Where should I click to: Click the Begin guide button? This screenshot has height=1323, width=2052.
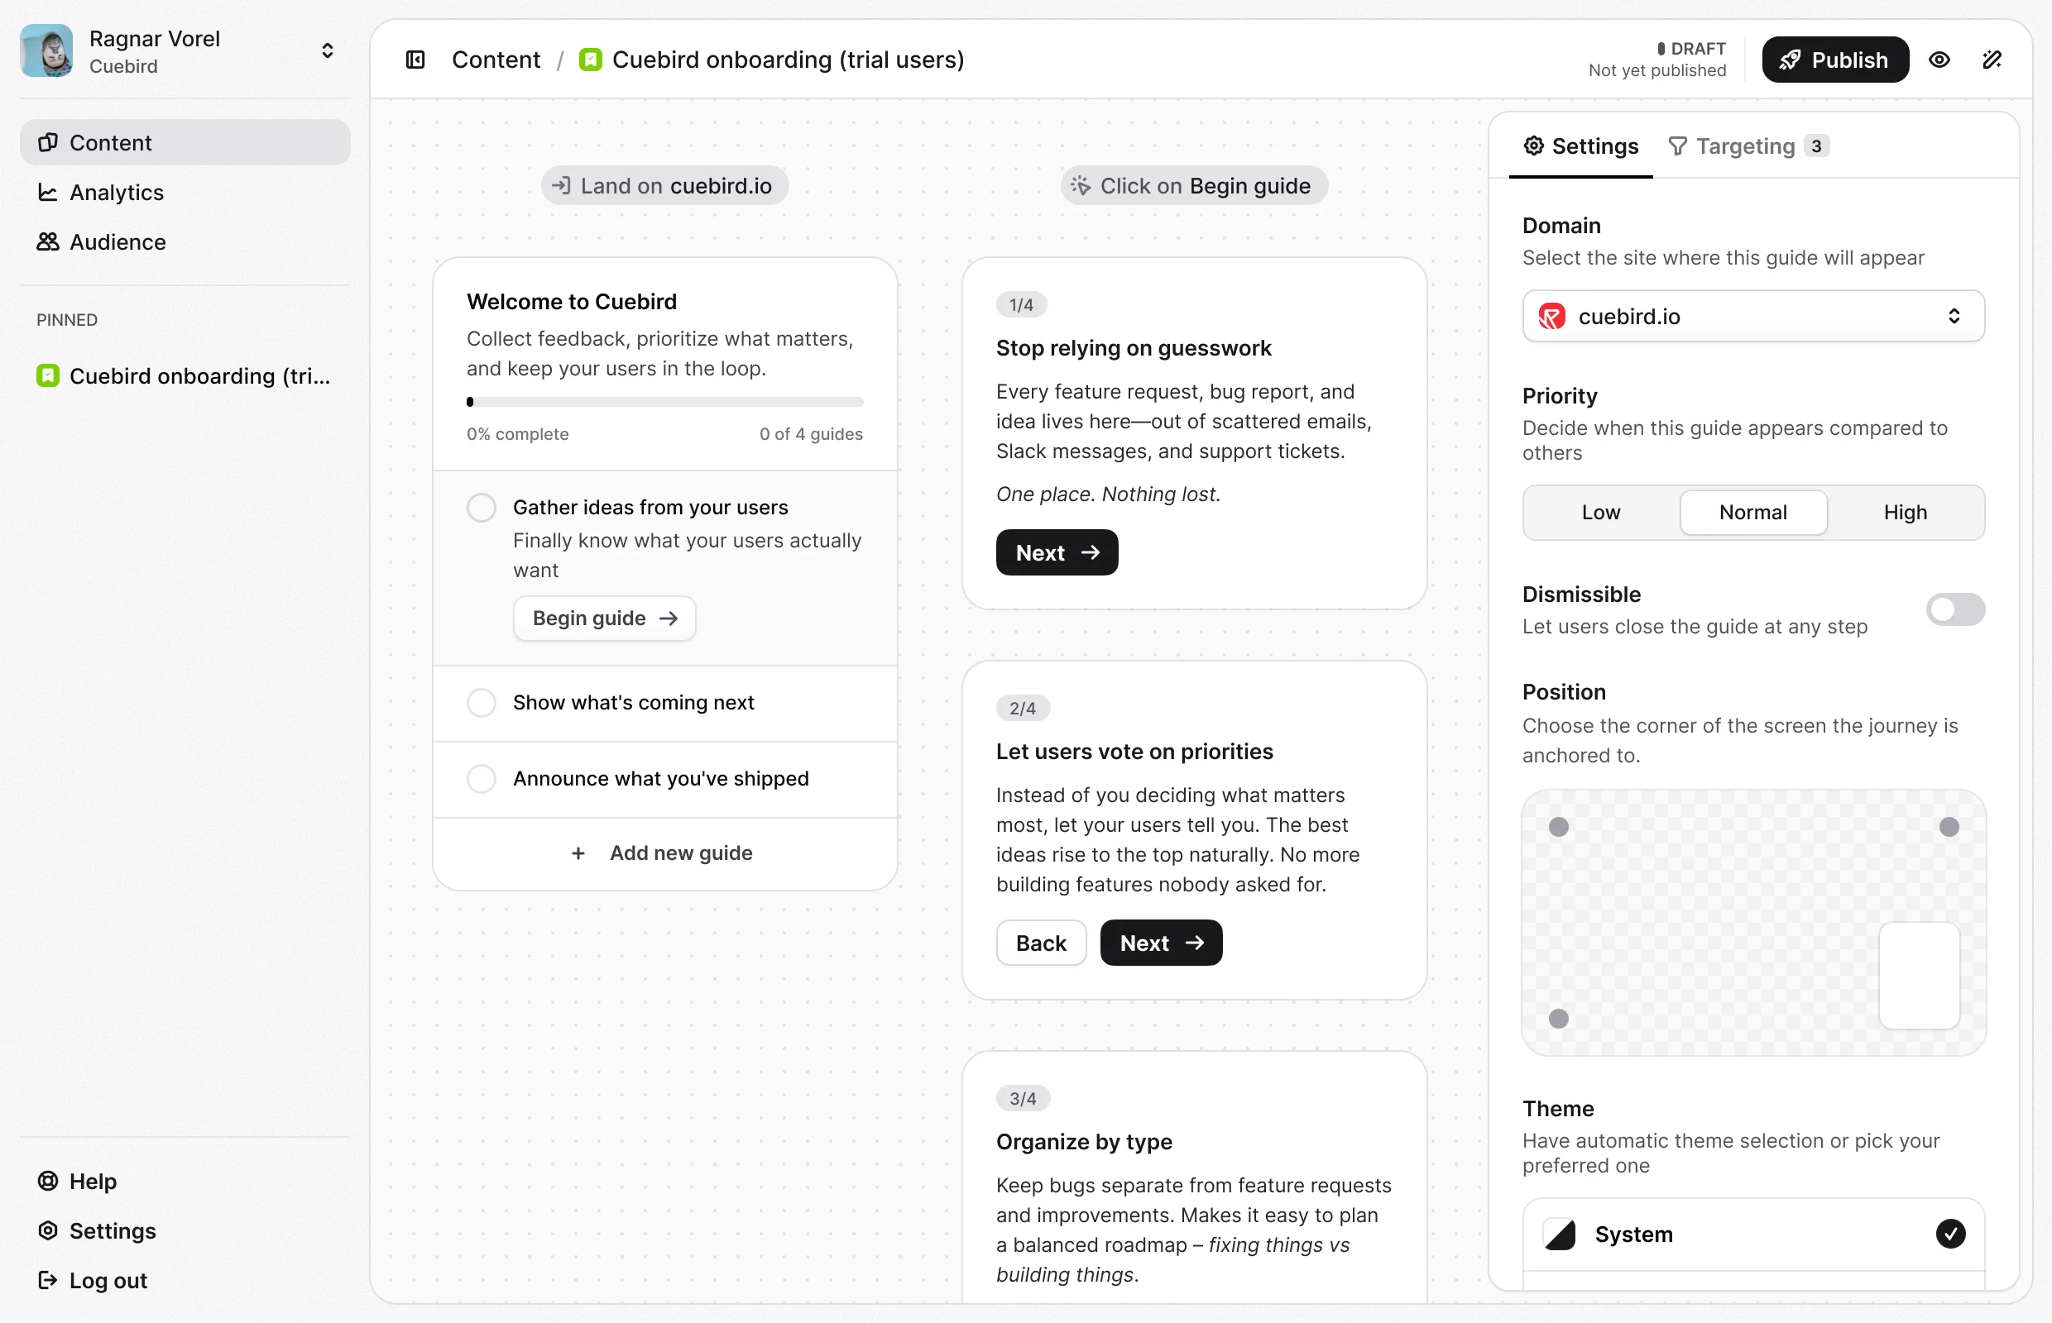(x=604, y=619)
